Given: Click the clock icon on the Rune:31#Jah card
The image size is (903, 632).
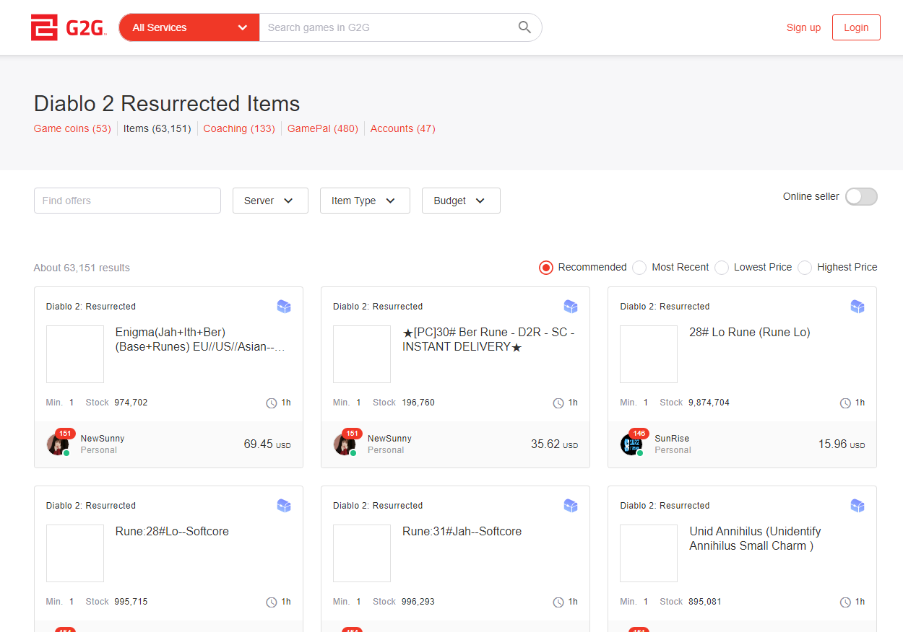Looking at the screenshot, I should click(x=558, y=602).
